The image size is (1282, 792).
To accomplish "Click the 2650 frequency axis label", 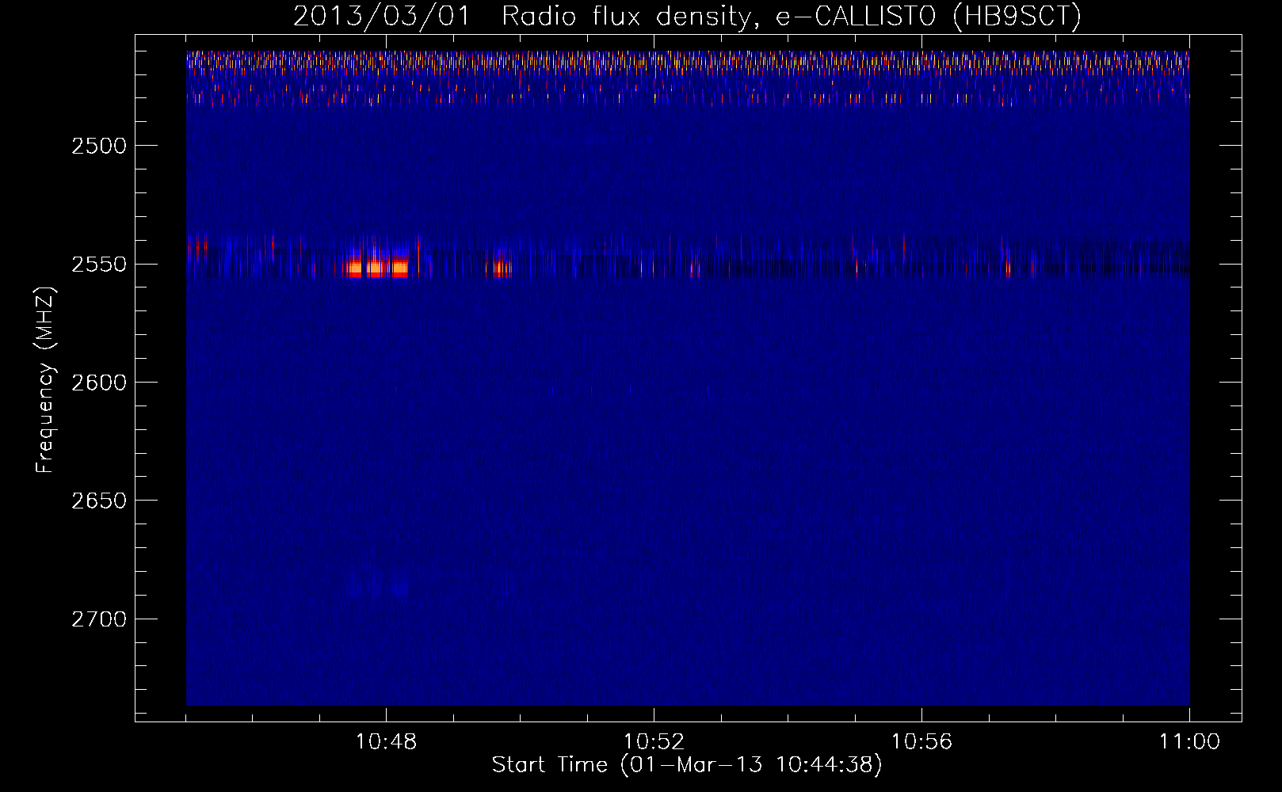I will click(x=99, y=501).
